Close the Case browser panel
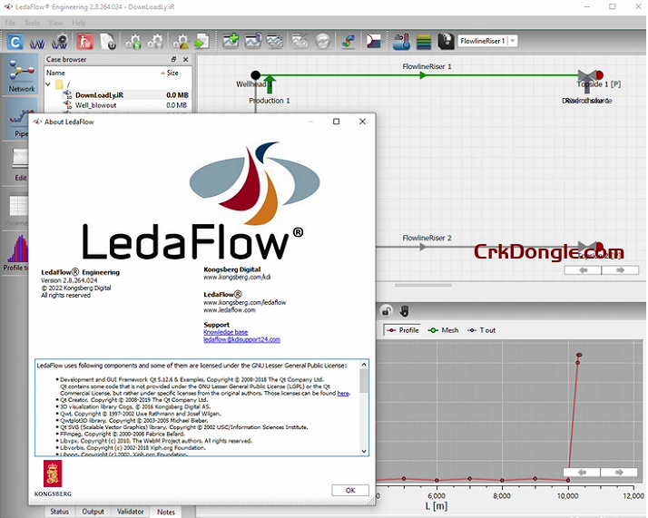Image resolution: width=648 pixels, height=518 pixels. (185, 60)
